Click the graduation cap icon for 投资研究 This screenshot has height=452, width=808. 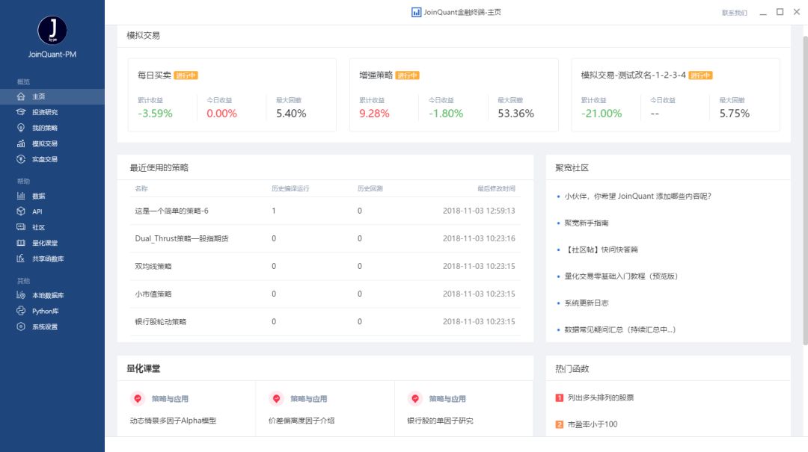pos(21,112)
